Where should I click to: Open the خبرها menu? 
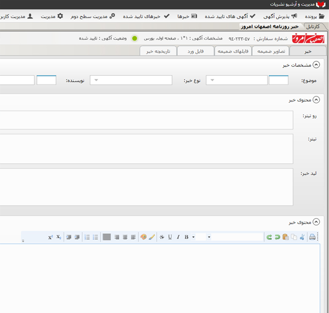pyautogui.click(x=187, y=16)
